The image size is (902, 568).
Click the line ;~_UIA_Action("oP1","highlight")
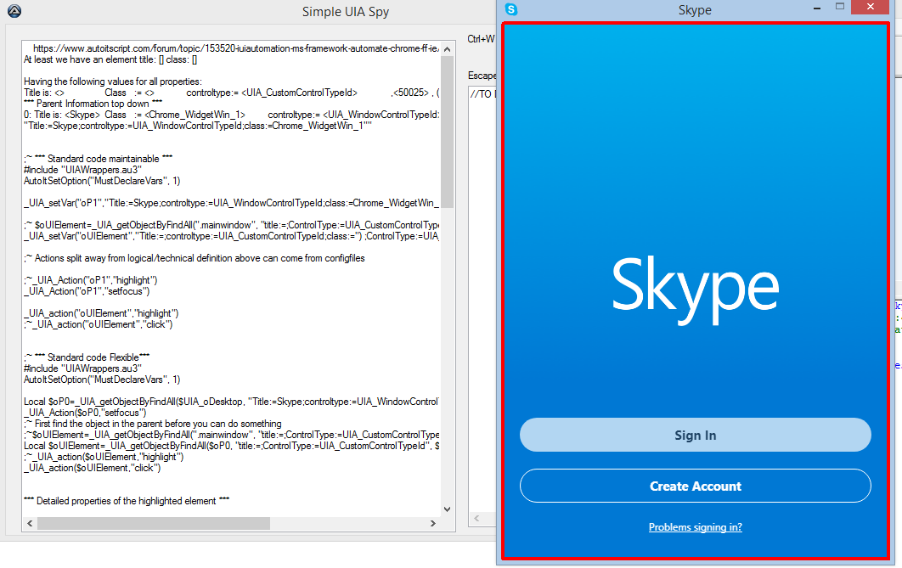pyautogui.click(x=90, y=280)
